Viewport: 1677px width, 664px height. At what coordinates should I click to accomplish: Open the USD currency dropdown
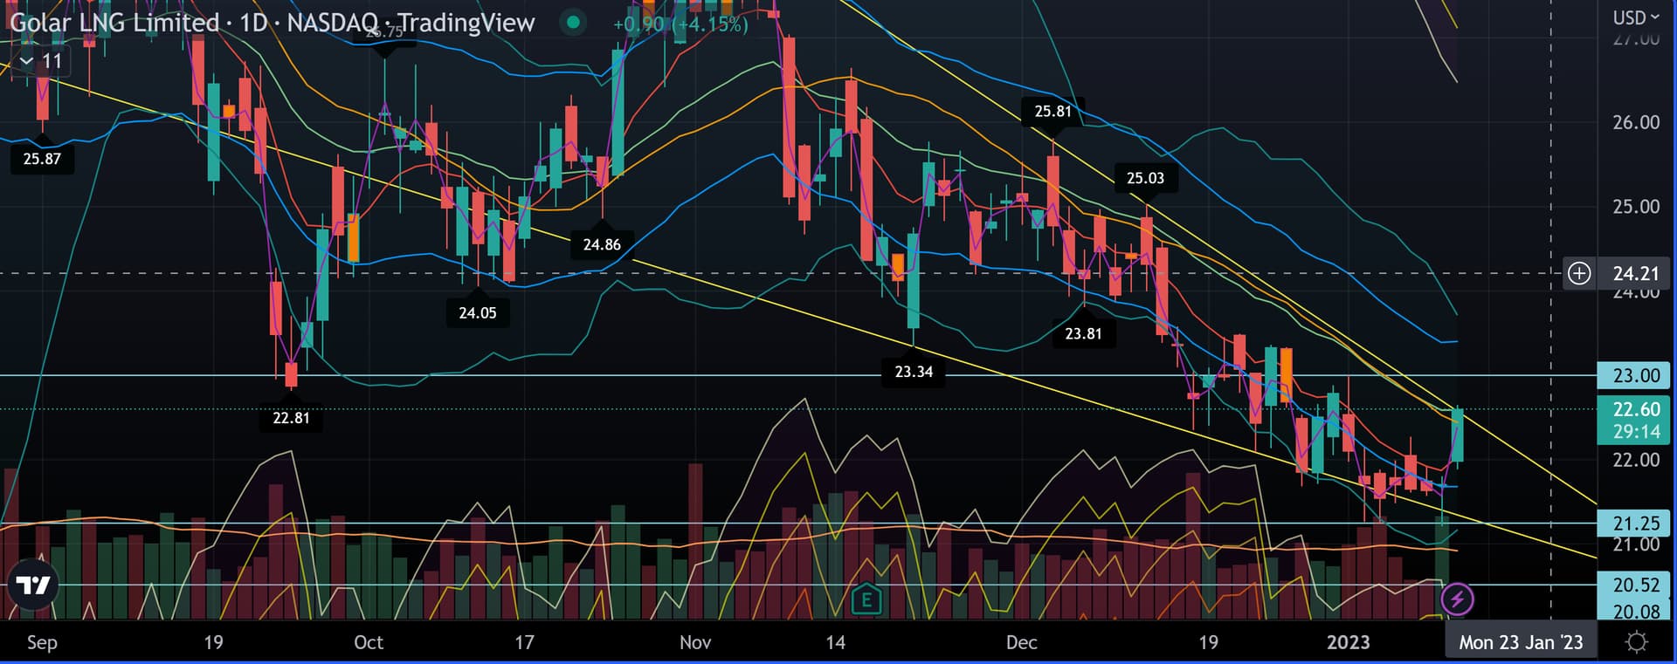(x=1635, y=17)
